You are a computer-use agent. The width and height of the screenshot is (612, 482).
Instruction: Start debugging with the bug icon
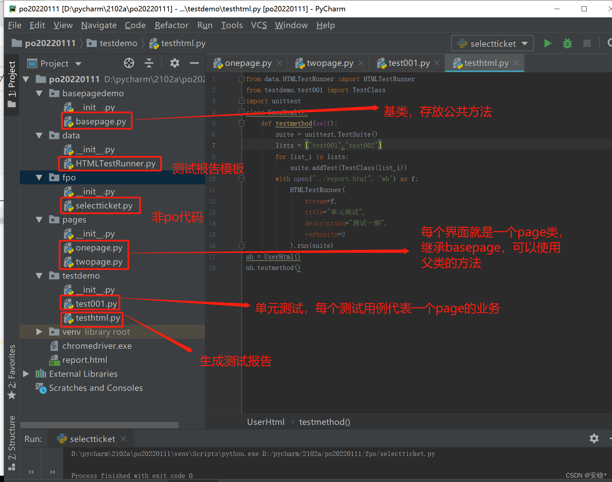[x=567, y=43]
